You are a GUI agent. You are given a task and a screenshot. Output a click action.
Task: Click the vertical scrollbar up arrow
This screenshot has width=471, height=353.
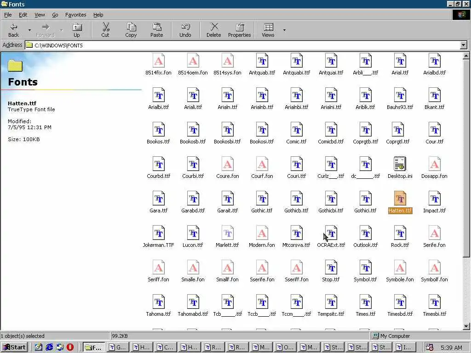pos(466,56)
